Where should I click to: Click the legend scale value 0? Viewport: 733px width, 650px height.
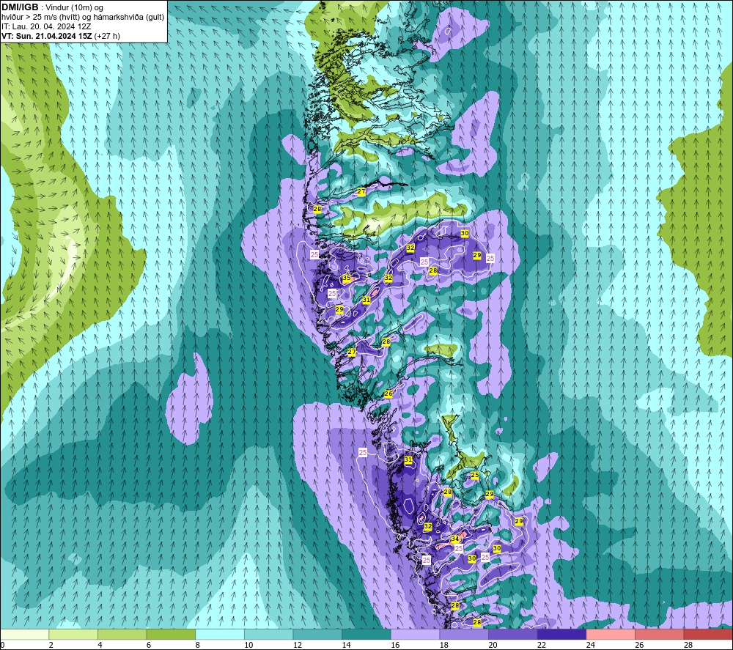click(2, 645)
